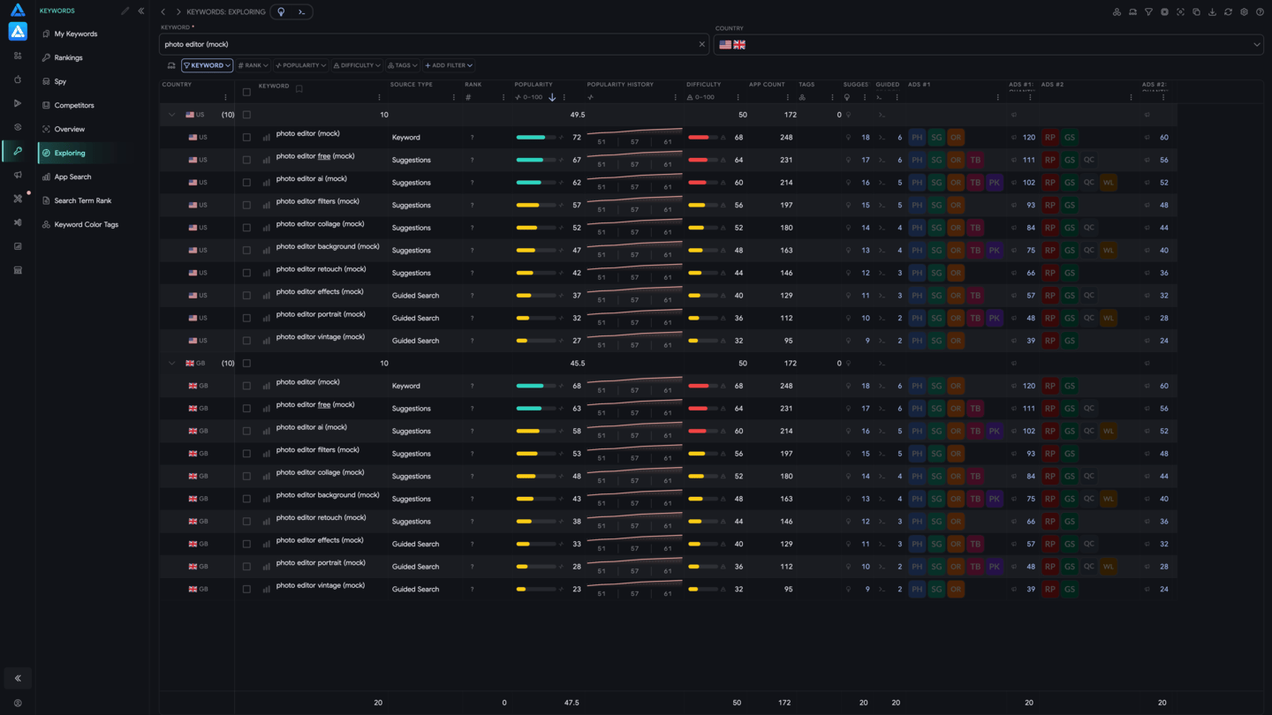1272x715 pixels.
Task: Check the US group row checkbox
Action: click(x=246, y=115)
